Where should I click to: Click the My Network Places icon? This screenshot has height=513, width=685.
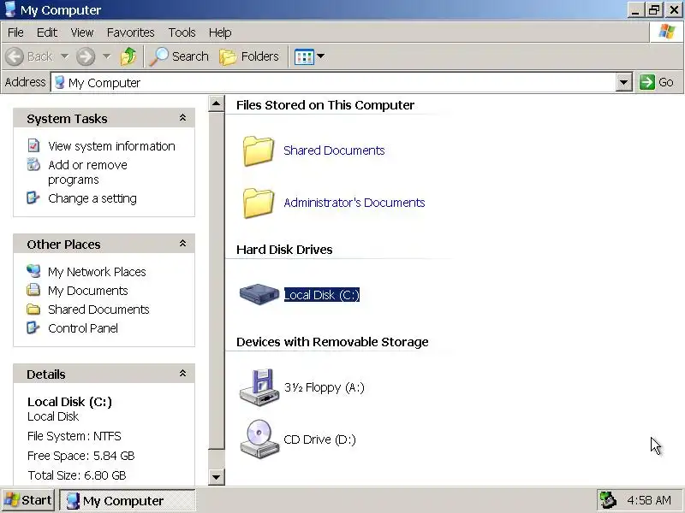coord(33,271)
